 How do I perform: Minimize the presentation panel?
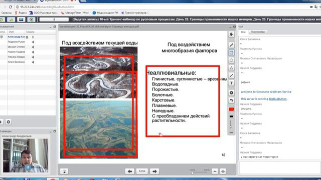(230, 26)
